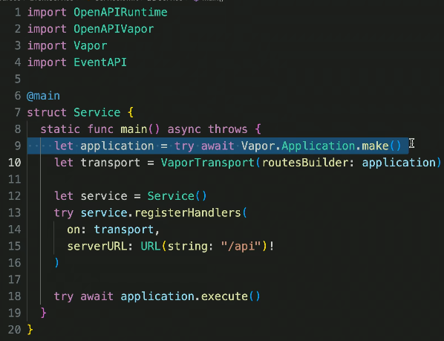Viewport: 444px width, 341px height.
Task: Click the pink closing brace on line 19
Action: coord(43,313)
